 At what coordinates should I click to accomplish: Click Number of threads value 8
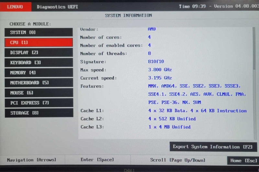pos(150,53)
